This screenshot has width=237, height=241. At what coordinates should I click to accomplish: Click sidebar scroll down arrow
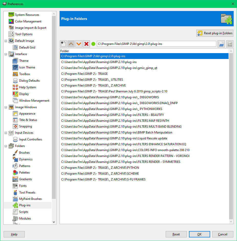click(x=54, y=222)
